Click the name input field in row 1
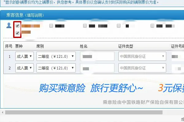Viewport: 184px width, 122px height. (x=97, y=56)
